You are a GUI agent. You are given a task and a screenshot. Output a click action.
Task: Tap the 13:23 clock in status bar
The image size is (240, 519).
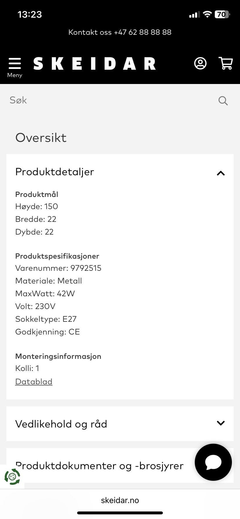click(x=30, y=14)
